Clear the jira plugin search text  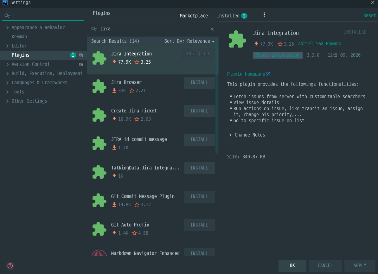tap(212, 29)
